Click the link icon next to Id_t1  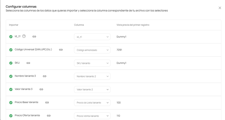coord(34,37)
